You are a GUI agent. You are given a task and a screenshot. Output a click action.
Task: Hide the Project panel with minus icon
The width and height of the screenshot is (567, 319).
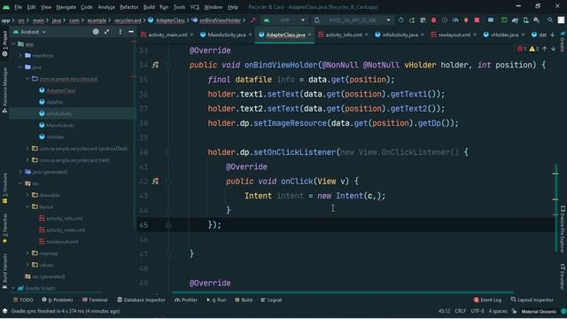(x=131, y=32)
